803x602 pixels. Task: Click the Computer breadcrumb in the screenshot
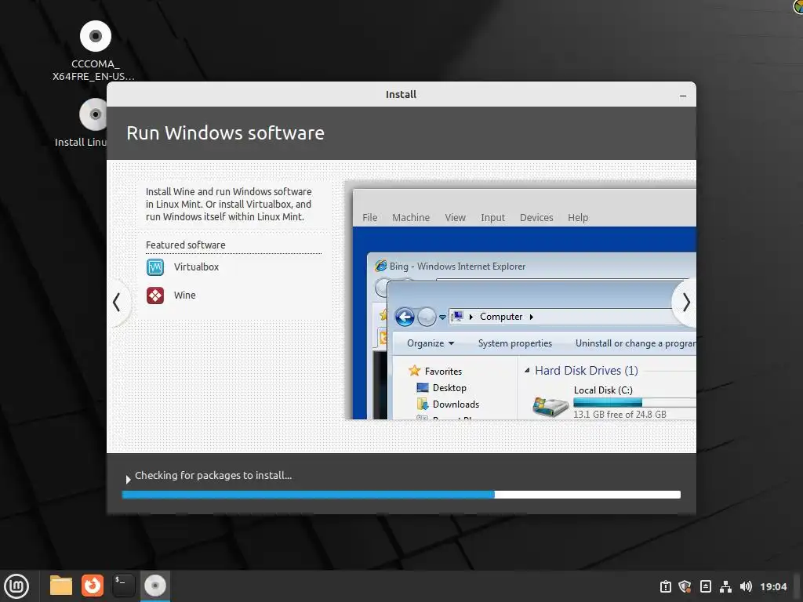(x=501, y=317)
